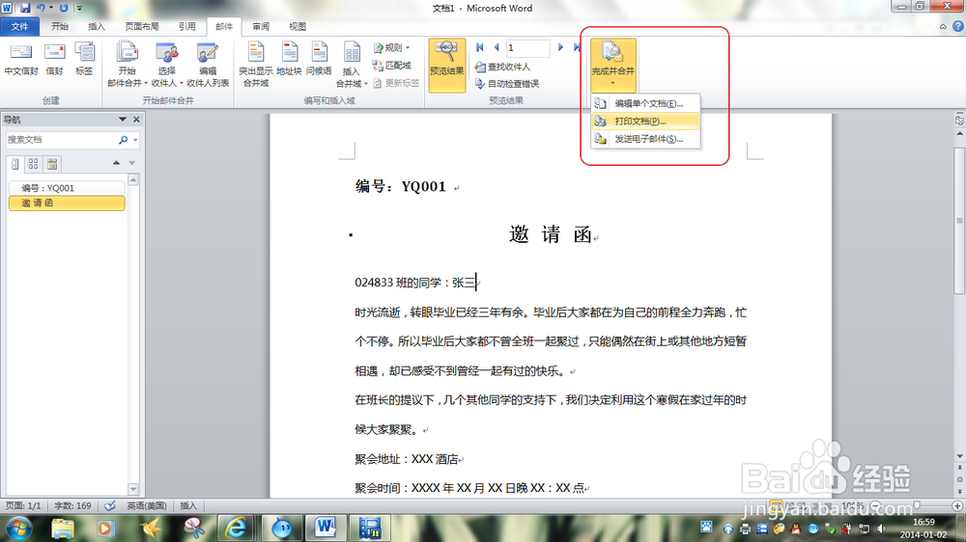Click the 标签 labels button
966x542 pixels.
84,61
